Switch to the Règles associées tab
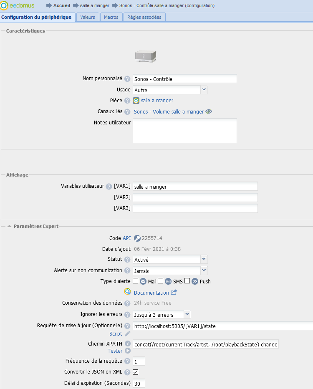This screenshot has width=313, height=389. tap(144, 17)
